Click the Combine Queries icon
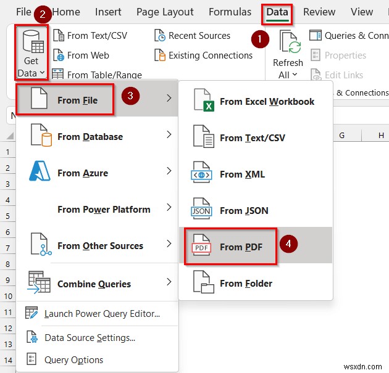The width and height of the screenshot is (389, 373). [39, 282]
